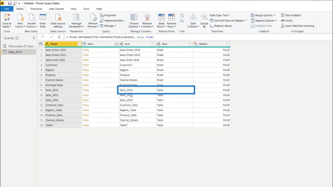Open query Properties
Screen dimensions: 333x187
tap(108, 15)
